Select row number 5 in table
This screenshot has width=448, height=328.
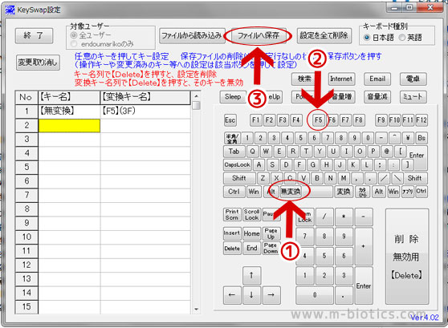(26, 167)
